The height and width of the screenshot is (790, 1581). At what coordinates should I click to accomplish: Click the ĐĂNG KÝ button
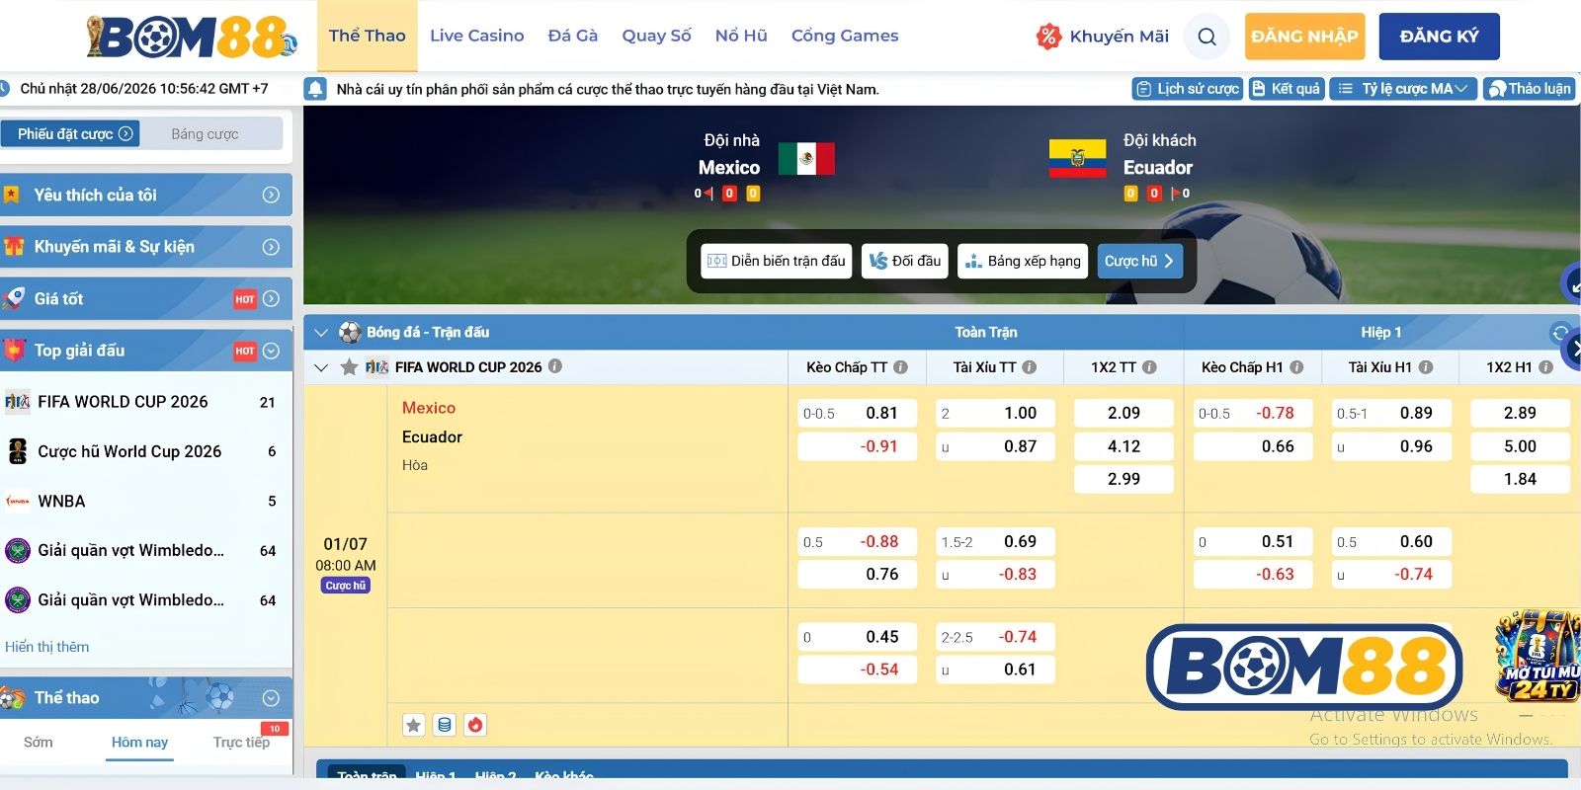tap(1439, 37)
